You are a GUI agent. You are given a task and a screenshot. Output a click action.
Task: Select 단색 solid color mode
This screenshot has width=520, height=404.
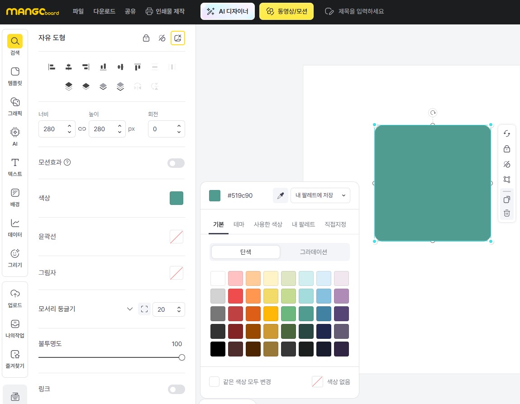point(246,252)
